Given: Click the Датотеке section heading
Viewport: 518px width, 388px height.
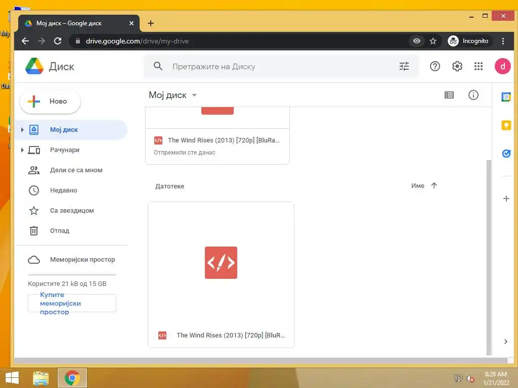Looking at the screenshot, I should tap(170, 186).
